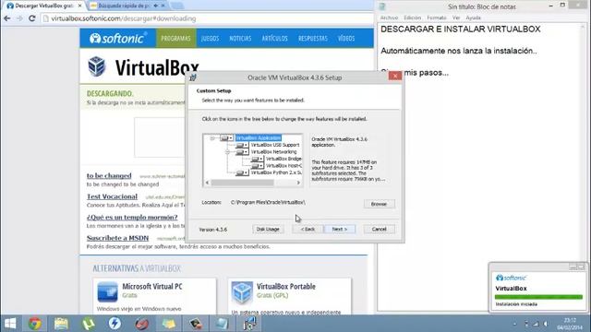This screenshot has height=332, width=591.
Task: Click the browser forward arrow
Action: tap(19, 18)
